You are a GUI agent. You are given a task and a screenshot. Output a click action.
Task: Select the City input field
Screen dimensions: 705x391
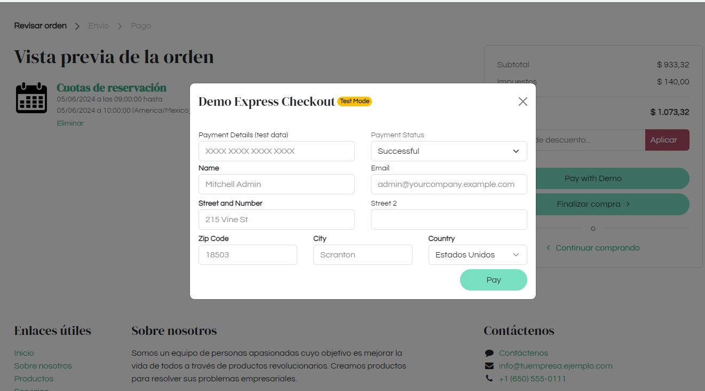tap(362, 255)
